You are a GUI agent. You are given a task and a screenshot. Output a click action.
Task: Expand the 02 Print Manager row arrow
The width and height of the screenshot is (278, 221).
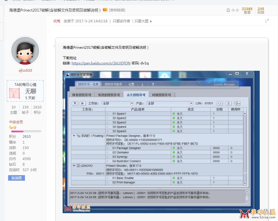tap(108, 182)
